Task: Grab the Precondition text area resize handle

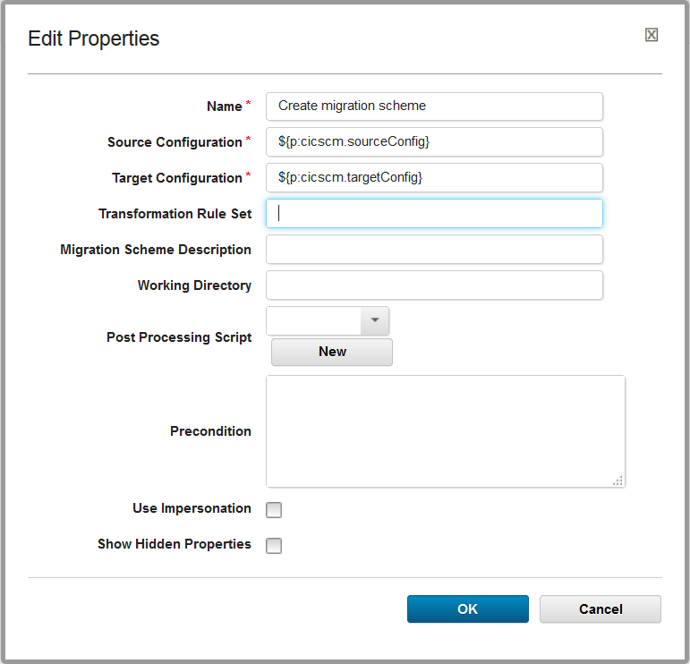Action: pos(618,481)
